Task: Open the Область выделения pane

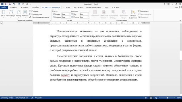Action: point(133,14)
